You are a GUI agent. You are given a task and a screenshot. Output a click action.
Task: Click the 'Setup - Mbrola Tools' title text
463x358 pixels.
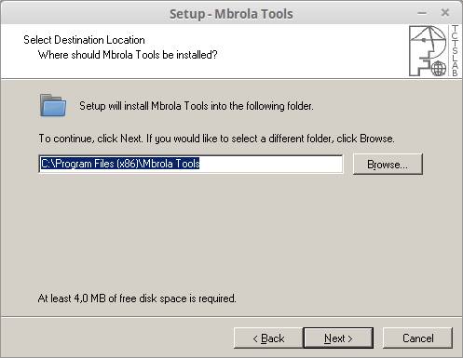pyautogui.click(x=231, y=14)
